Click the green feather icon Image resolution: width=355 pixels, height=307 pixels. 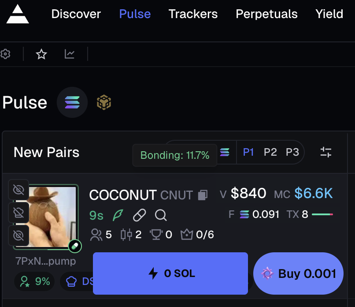pos(118,215)
